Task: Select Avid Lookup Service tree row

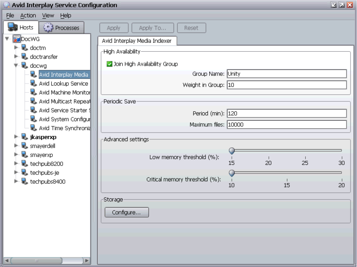Action: tap(64, 83)
